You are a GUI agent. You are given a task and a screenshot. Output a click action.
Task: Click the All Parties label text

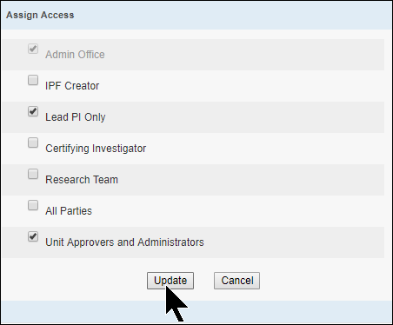coord(69,211)
